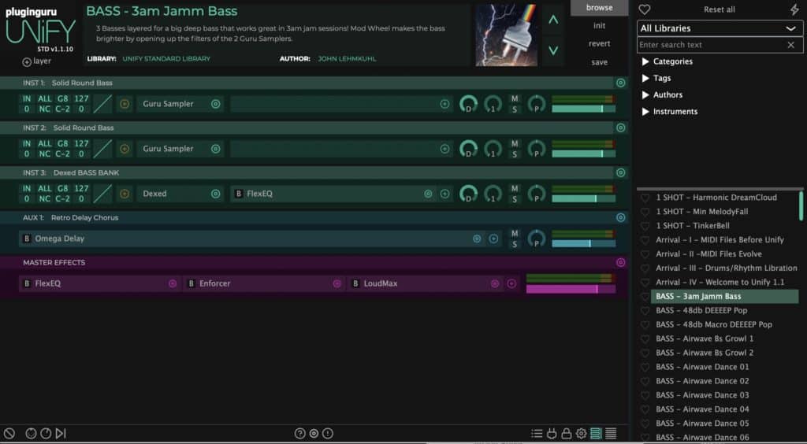
Task: Click INST 1 volume fader bar
Action: 584,109
